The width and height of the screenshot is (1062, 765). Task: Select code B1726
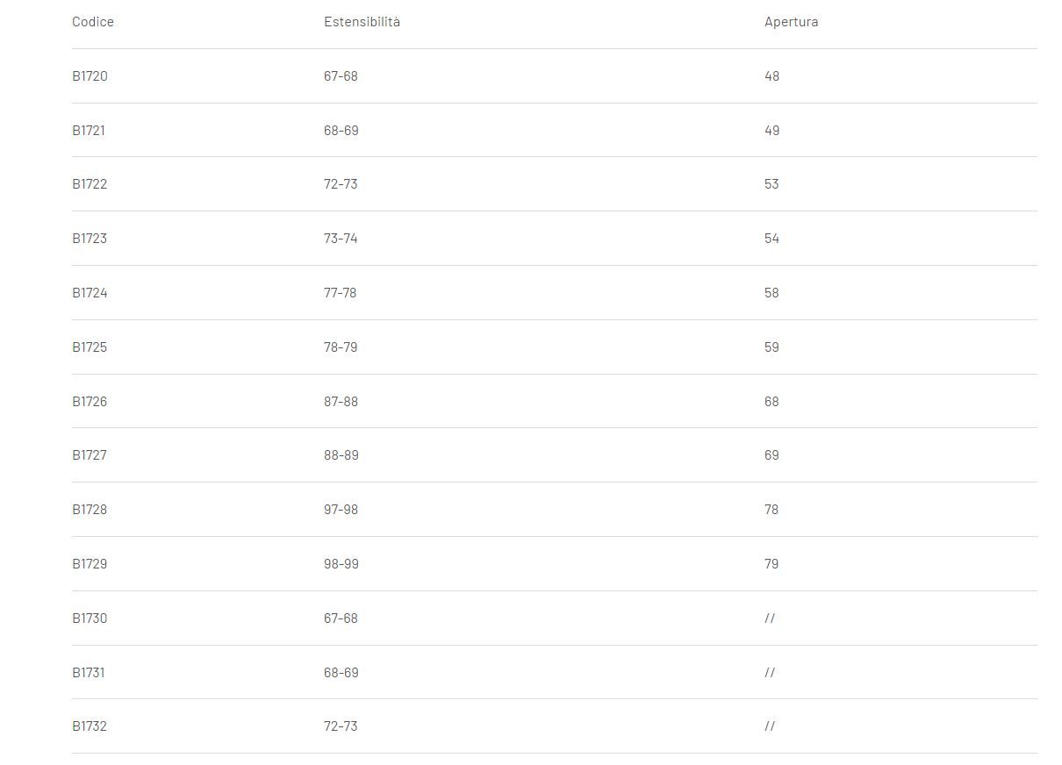[x=90, y=402]
